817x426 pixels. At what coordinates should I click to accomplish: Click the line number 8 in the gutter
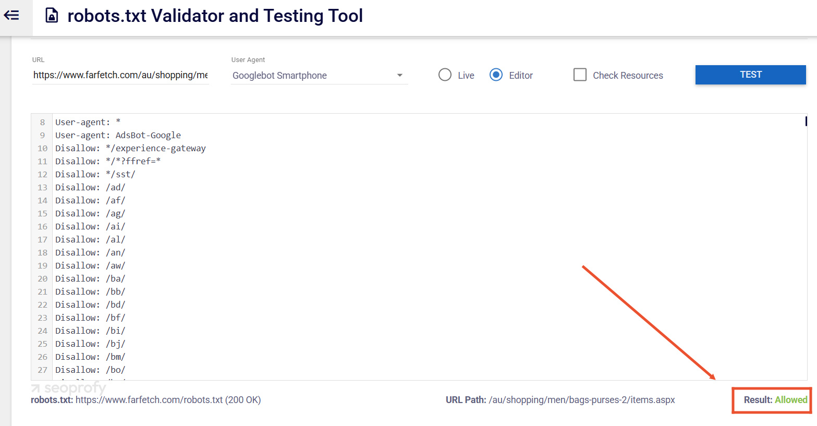pyautogui.click(x=43, y=122)
